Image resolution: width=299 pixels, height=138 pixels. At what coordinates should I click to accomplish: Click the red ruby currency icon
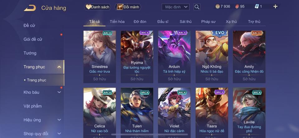point(237,7)
